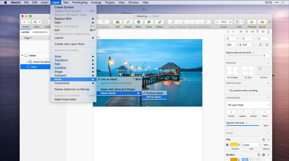
Task: Delete borders with the trash icon
Action: click(259, 155)
